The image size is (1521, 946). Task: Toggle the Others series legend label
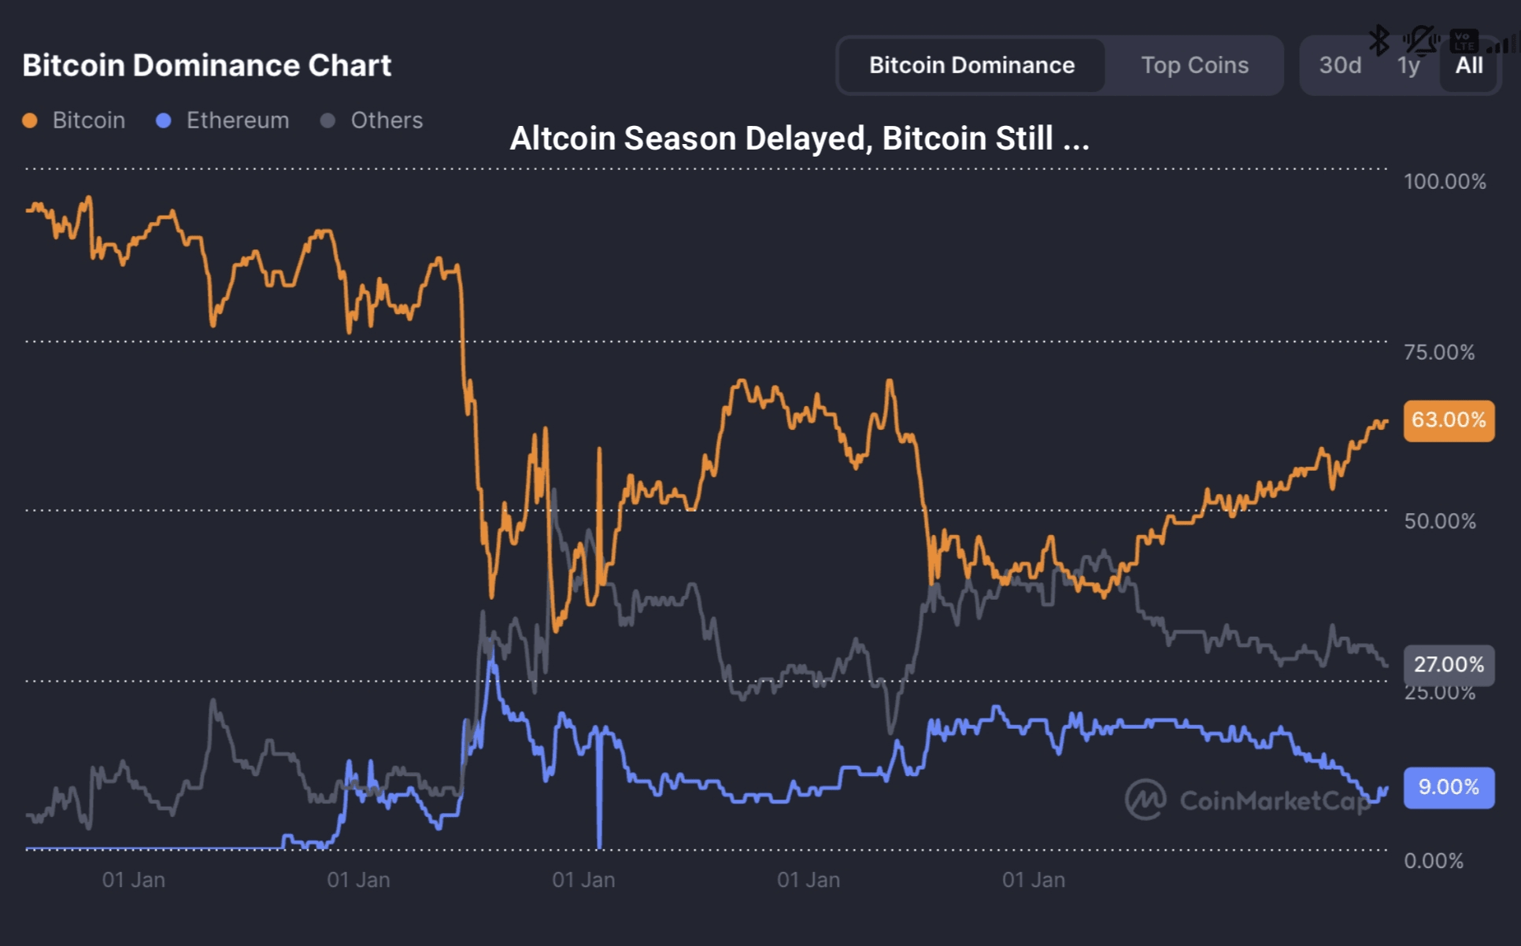point(387,120)
